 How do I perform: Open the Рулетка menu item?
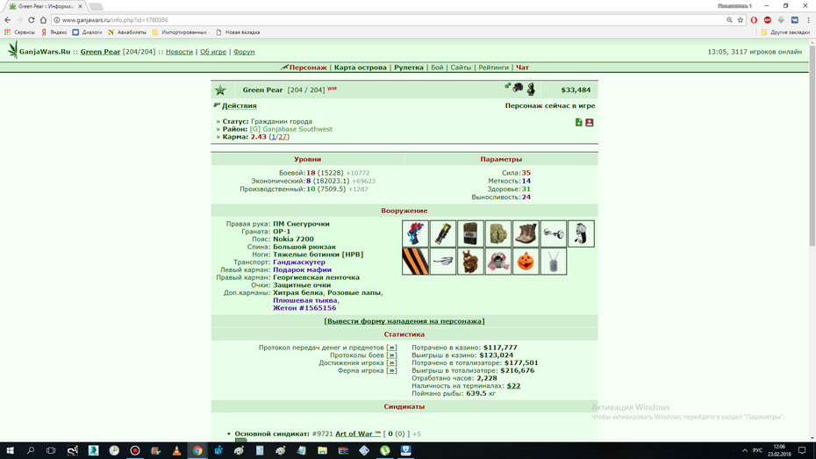point(409,68)
